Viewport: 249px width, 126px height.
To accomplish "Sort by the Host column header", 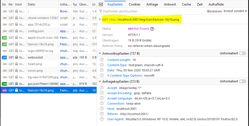I will click(20, 4).
